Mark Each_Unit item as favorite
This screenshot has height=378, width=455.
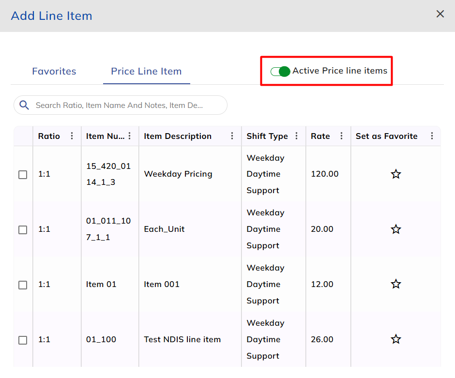(395, 229)
